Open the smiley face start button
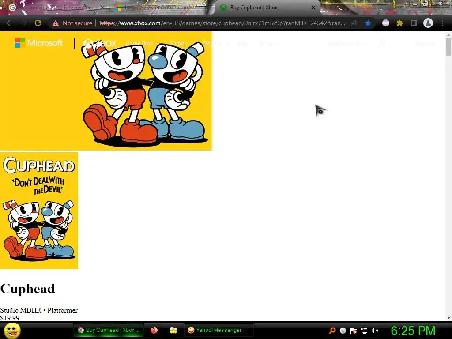This screenshot has height=339, width=452. (x=12, y=331)
